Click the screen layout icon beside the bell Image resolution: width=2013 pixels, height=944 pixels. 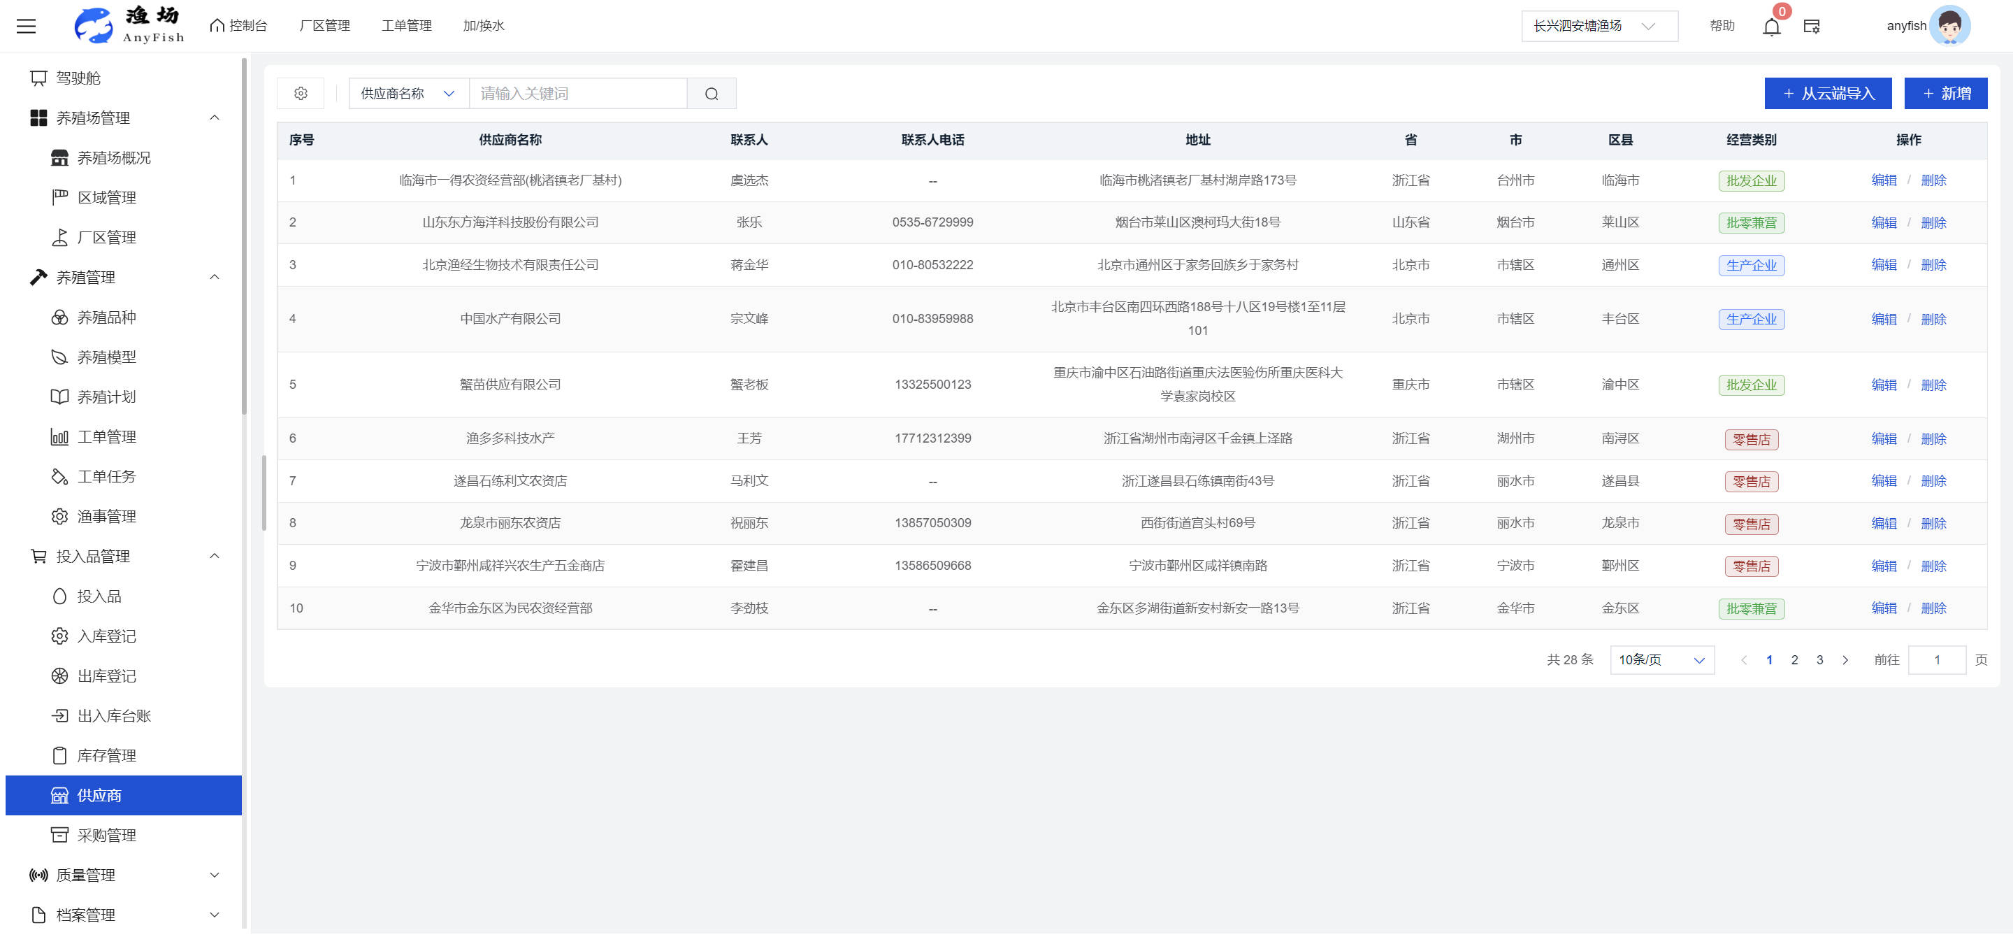click(1812, 27)
